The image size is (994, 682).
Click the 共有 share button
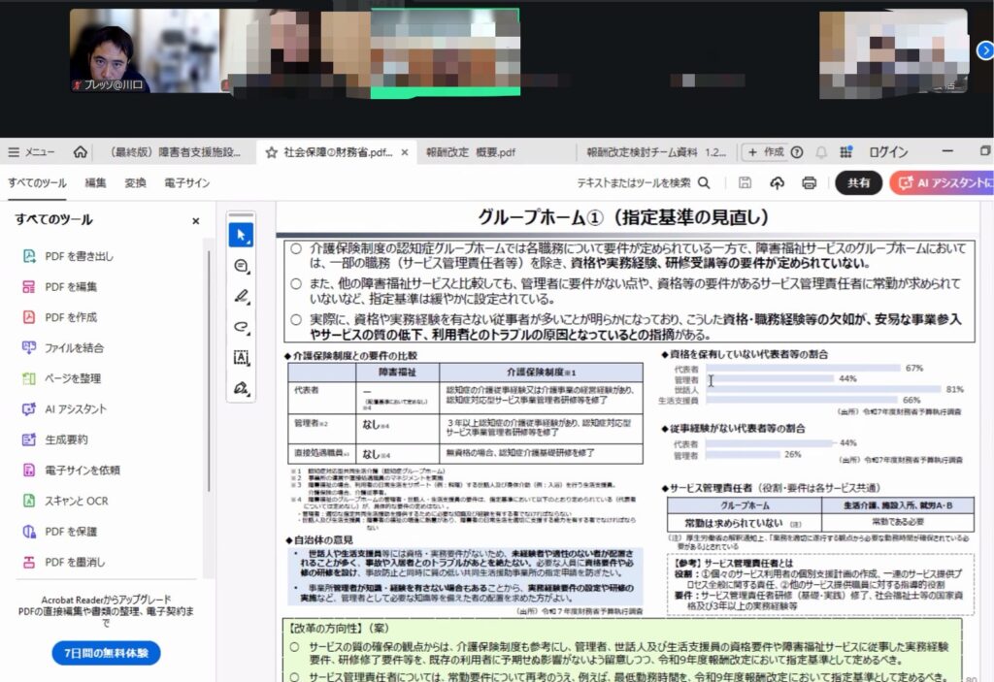click(x=858, y=182)
